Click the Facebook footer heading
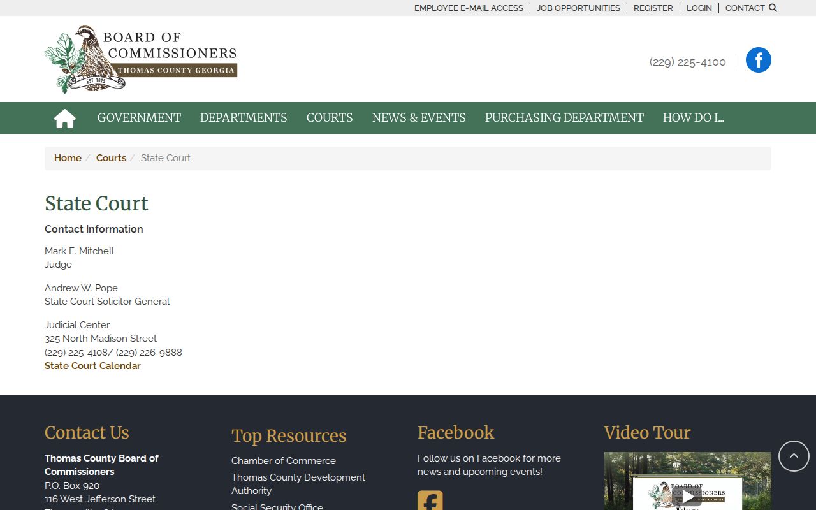Screen dimensions: 816x510 (456, 432)
